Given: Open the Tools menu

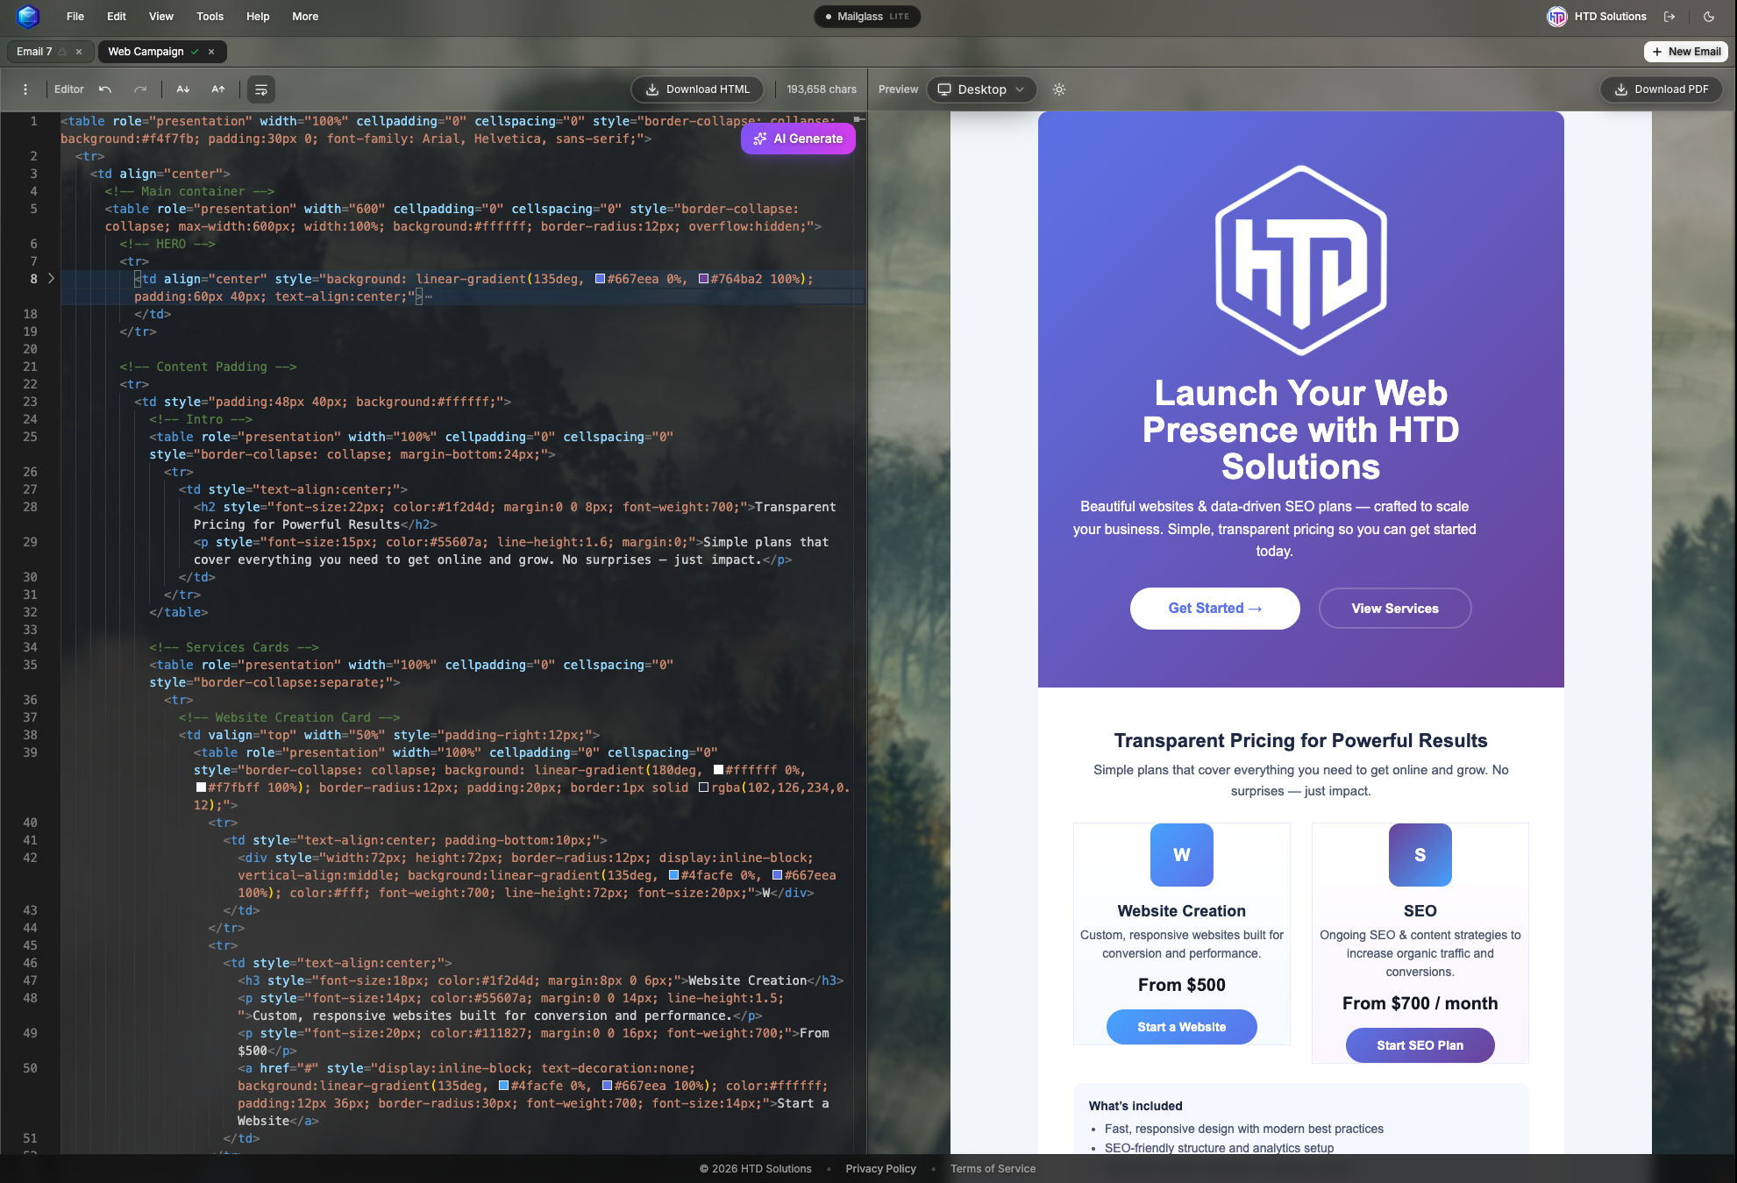Looking at the screenshot, I should click(x=210, y=16).
